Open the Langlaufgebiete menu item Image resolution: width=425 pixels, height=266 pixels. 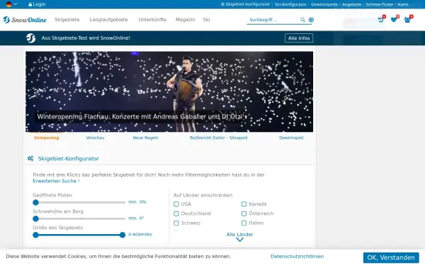[108, 20]
